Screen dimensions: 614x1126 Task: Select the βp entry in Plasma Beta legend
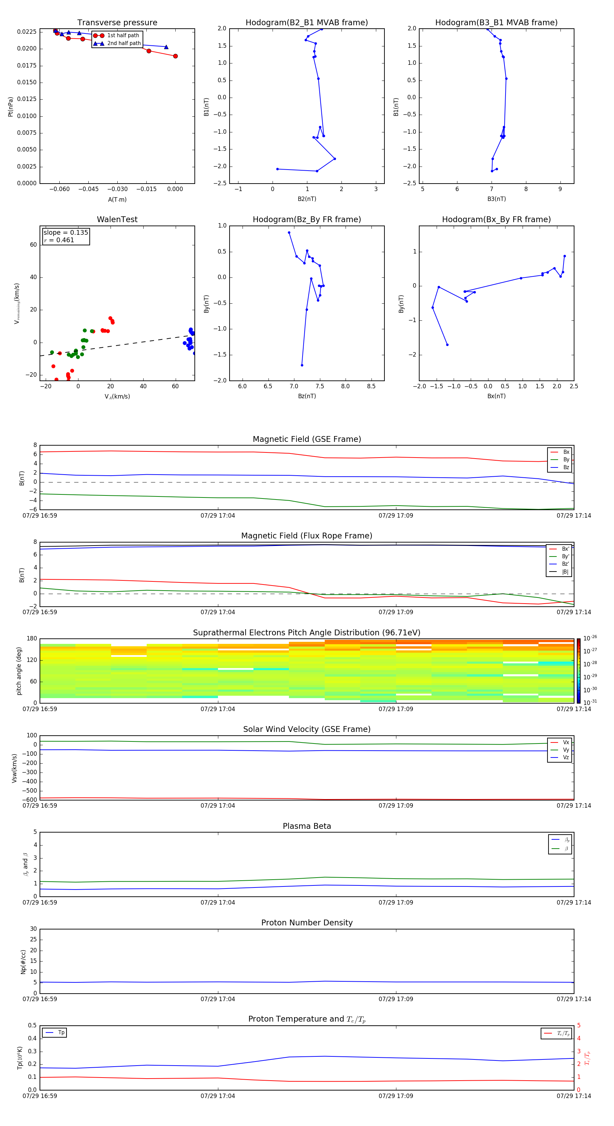point(560,840)
